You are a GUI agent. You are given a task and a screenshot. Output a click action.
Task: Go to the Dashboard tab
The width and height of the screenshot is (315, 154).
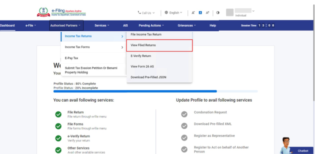tap(7, 25)
